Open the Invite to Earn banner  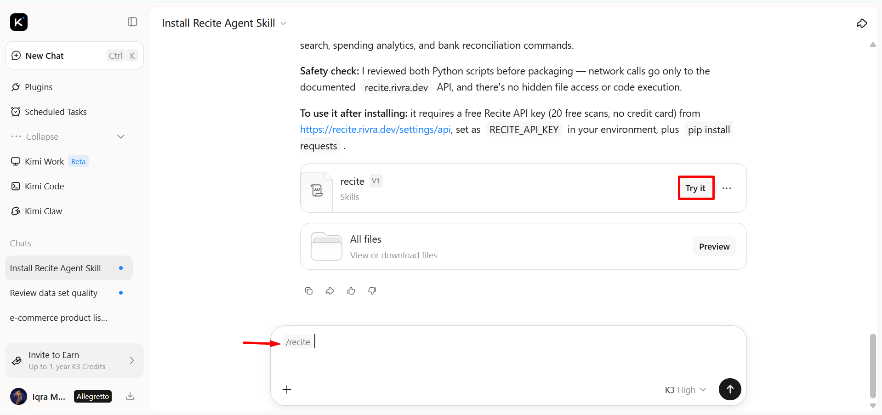(x=74, y=360)
